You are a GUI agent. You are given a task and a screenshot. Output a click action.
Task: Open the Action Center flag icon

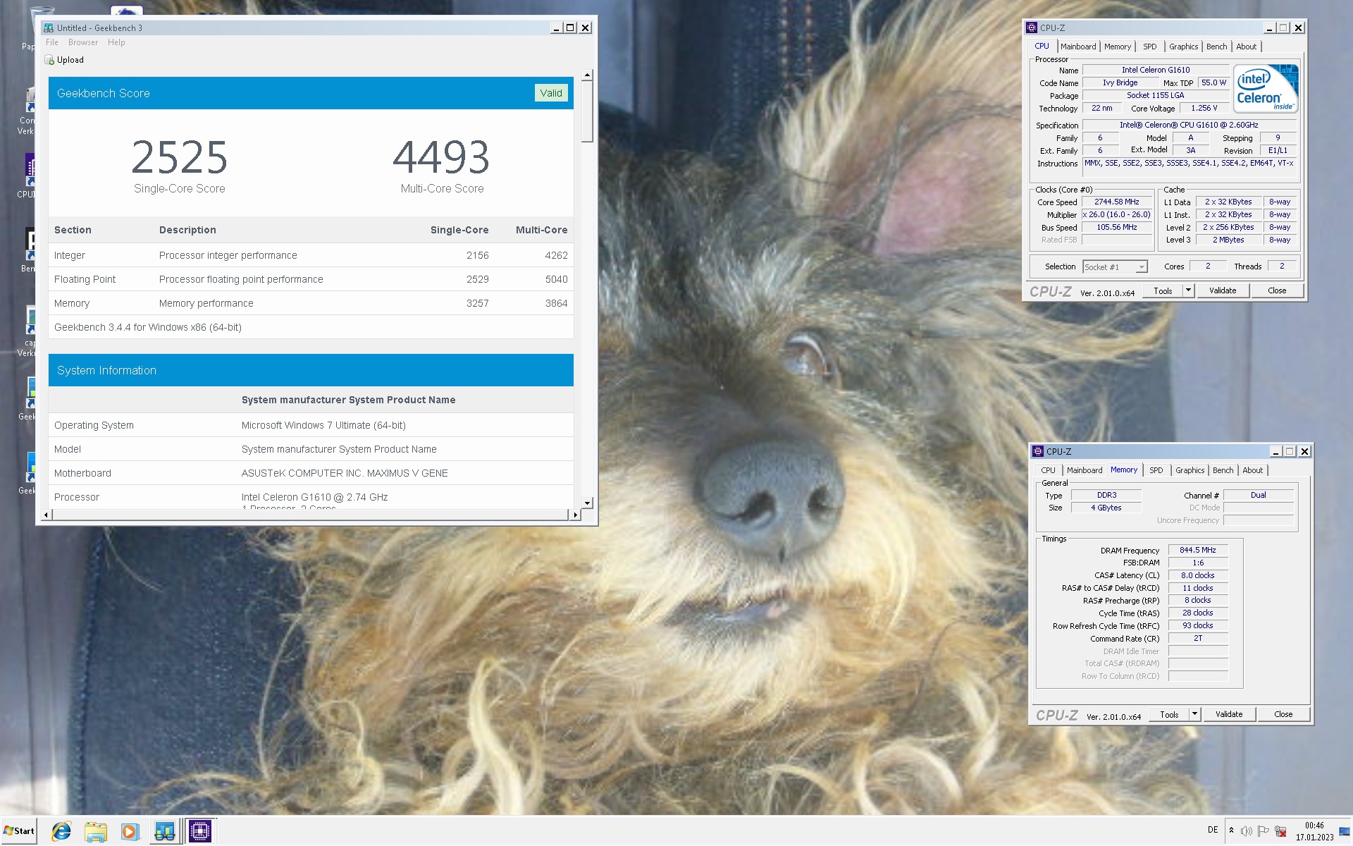tap(1264, 831)
